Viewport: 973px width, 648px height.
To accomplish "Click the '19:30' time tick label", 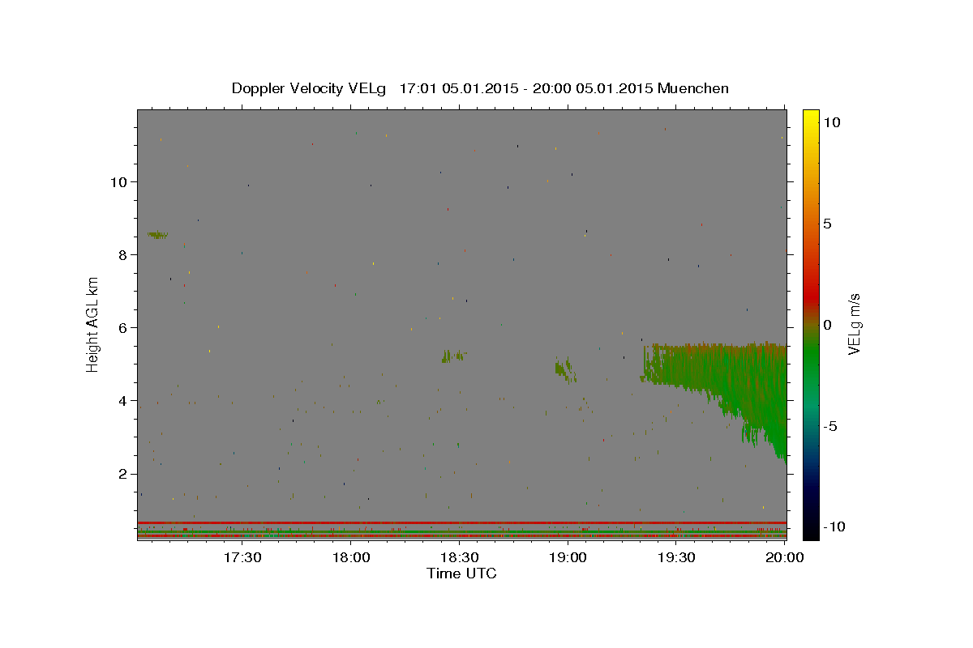I will click(x=677, y=557).
